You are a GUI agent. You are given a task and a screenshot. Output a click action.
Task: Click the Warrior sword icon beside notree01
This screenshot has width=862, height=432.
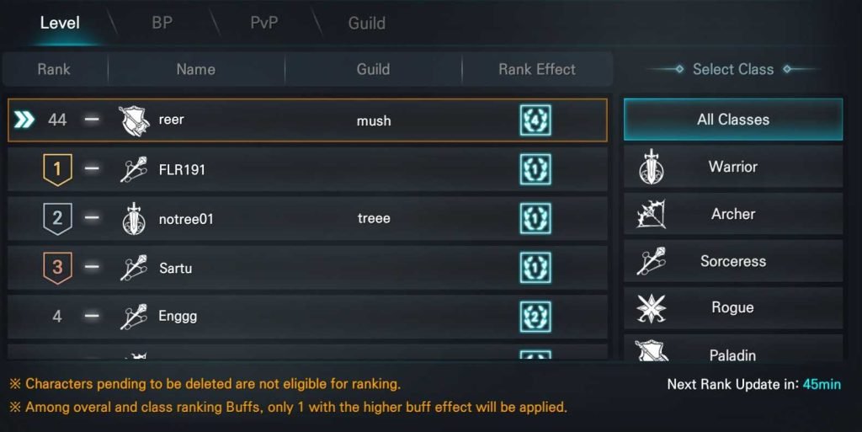point(134,218)
